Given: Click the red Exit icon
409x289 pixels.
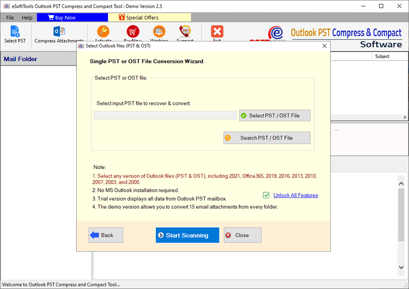Looking at the screenshot, I should (x=217, y=32).
